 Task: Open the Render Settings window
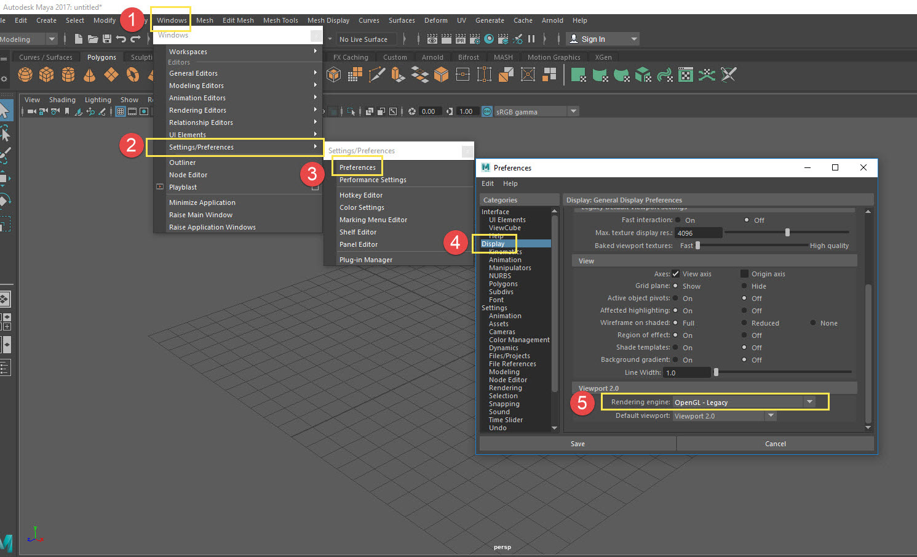pos(474,38)
